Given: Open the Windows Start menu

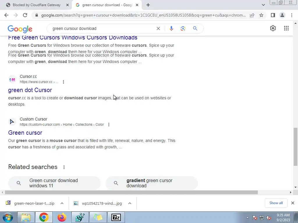Looking at the screenshot, I should (x=8, y=217).
